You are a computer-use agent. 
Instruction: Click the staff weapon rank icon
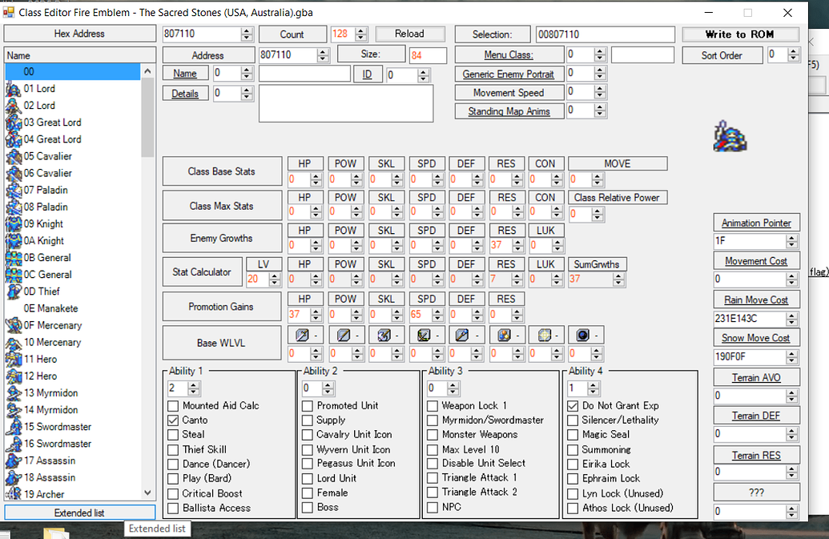click(x=464, y=335)
